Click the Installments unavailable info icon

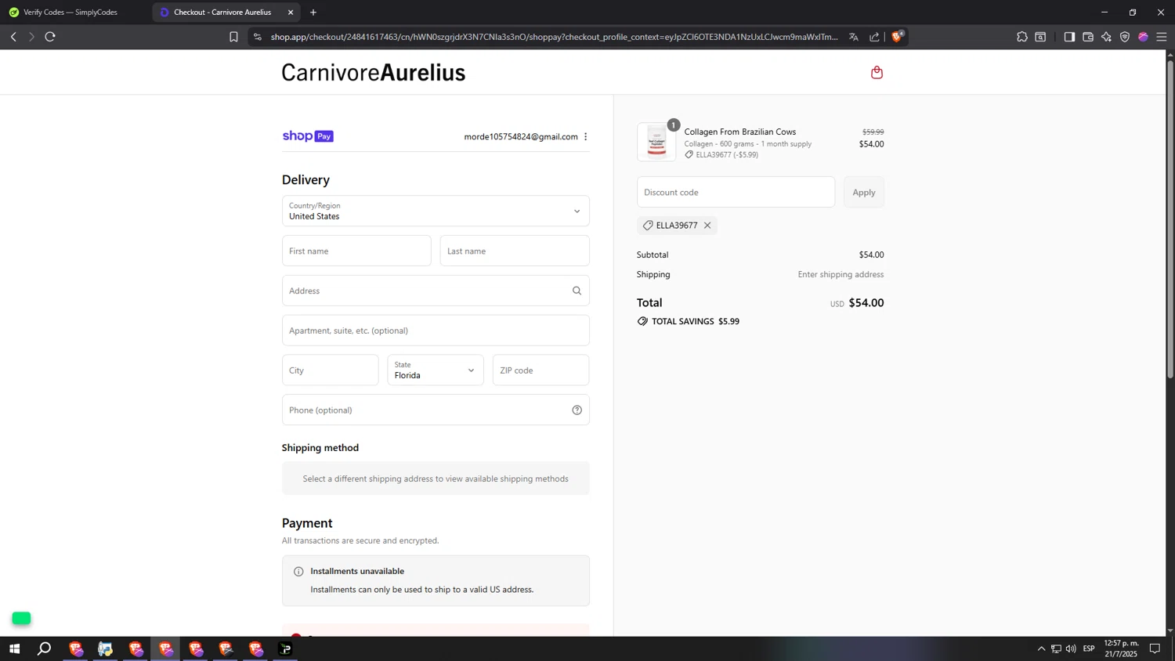click(298, 572)
